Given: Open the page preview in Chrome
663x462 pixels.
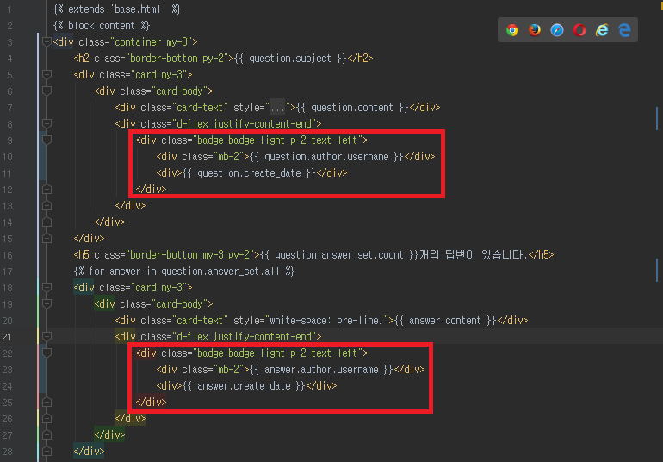Looking at the screenshot, I should click(x=512, y=30).
